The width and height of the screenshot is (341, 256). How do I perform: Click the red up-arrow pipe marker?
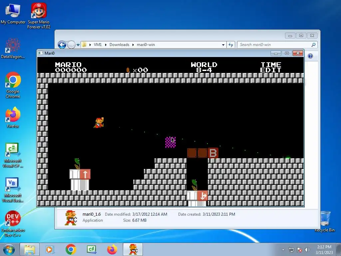click(85, 174)
